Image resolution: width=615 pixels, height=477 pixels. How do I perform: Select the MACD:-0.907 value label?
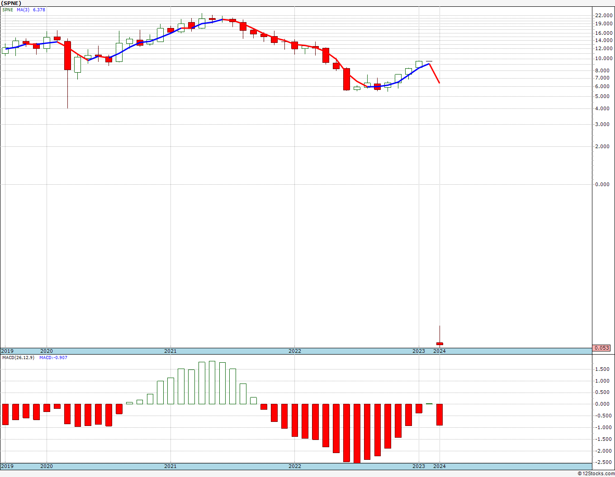click(53, 358)
